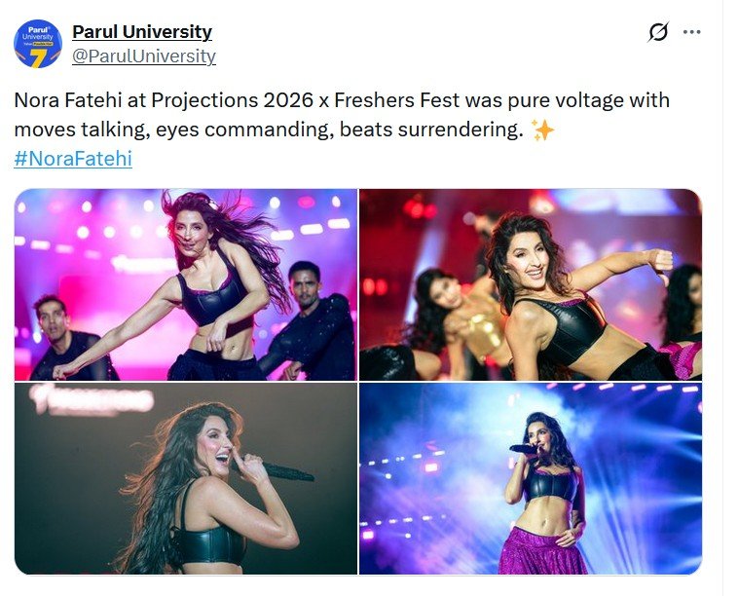Click the Parul University profile avatar
Image resolution: width=738 pixels, height=596 pixels.
click(38, 44)
